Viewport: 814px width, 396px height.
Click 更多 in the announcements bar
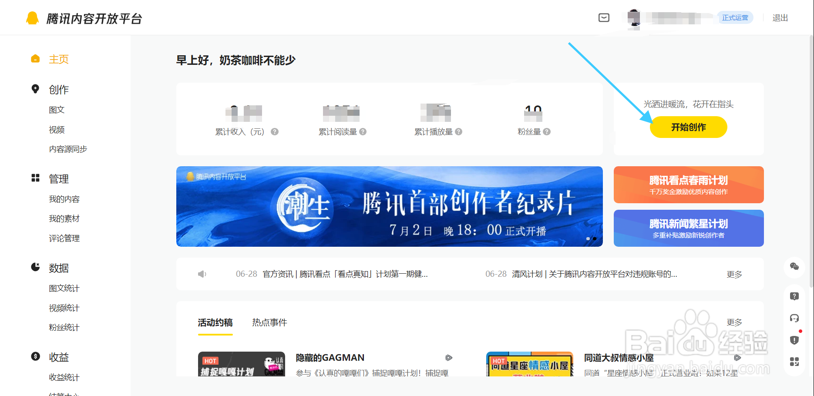[x=734, y=274]
